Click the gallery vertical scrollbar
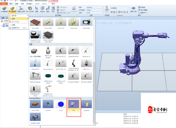The height and width of the screenshot is (128, 176). (x=94, y=77)
